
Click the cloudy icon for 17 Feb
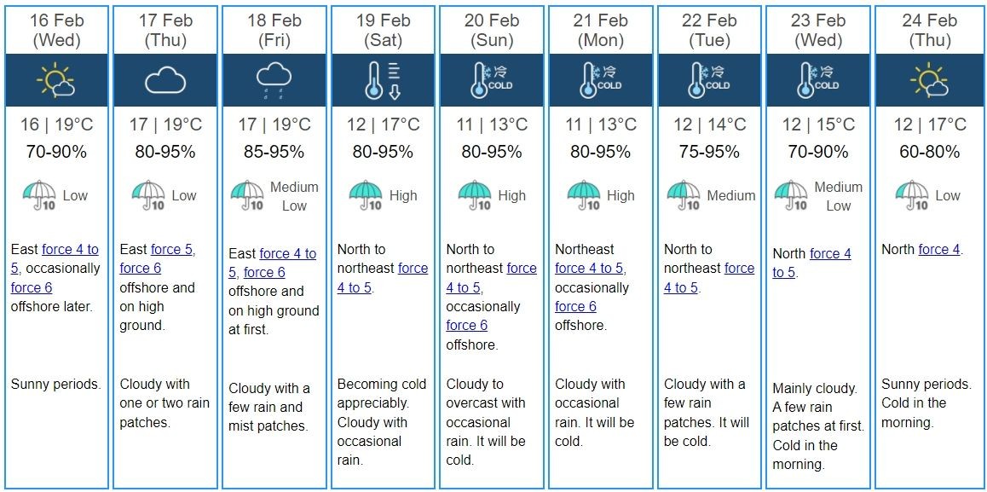coord(165,81)
